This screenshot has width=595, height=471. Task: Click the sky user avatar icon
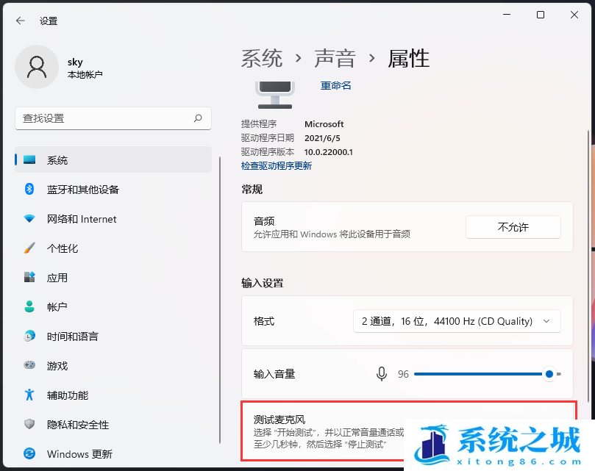click(x=37, y=67)
